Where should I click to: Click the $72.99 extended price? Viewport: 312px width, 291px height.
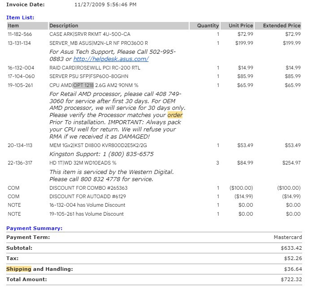tap(293, 34)
